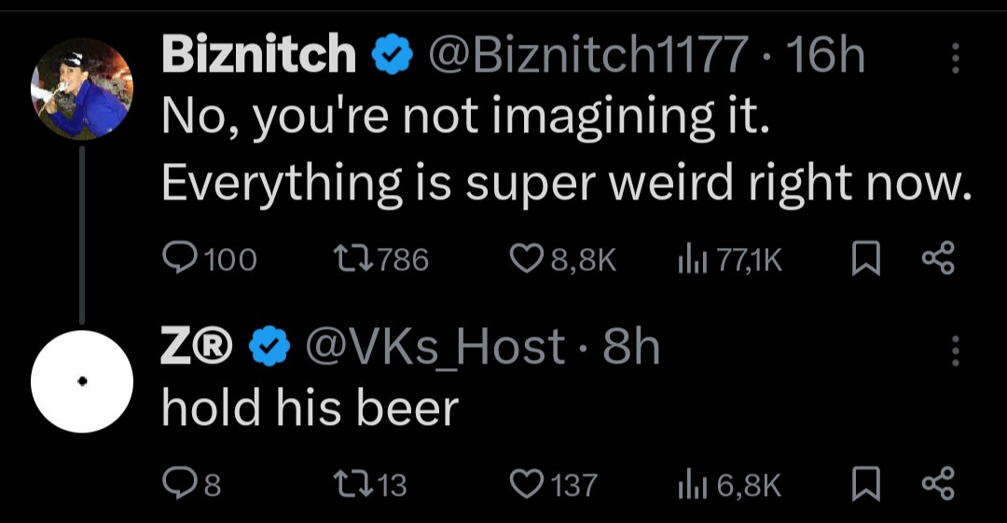Bookmark the Biznitch tweet
The height and width of the screenshot is (523, 1007).
point(865,259)
